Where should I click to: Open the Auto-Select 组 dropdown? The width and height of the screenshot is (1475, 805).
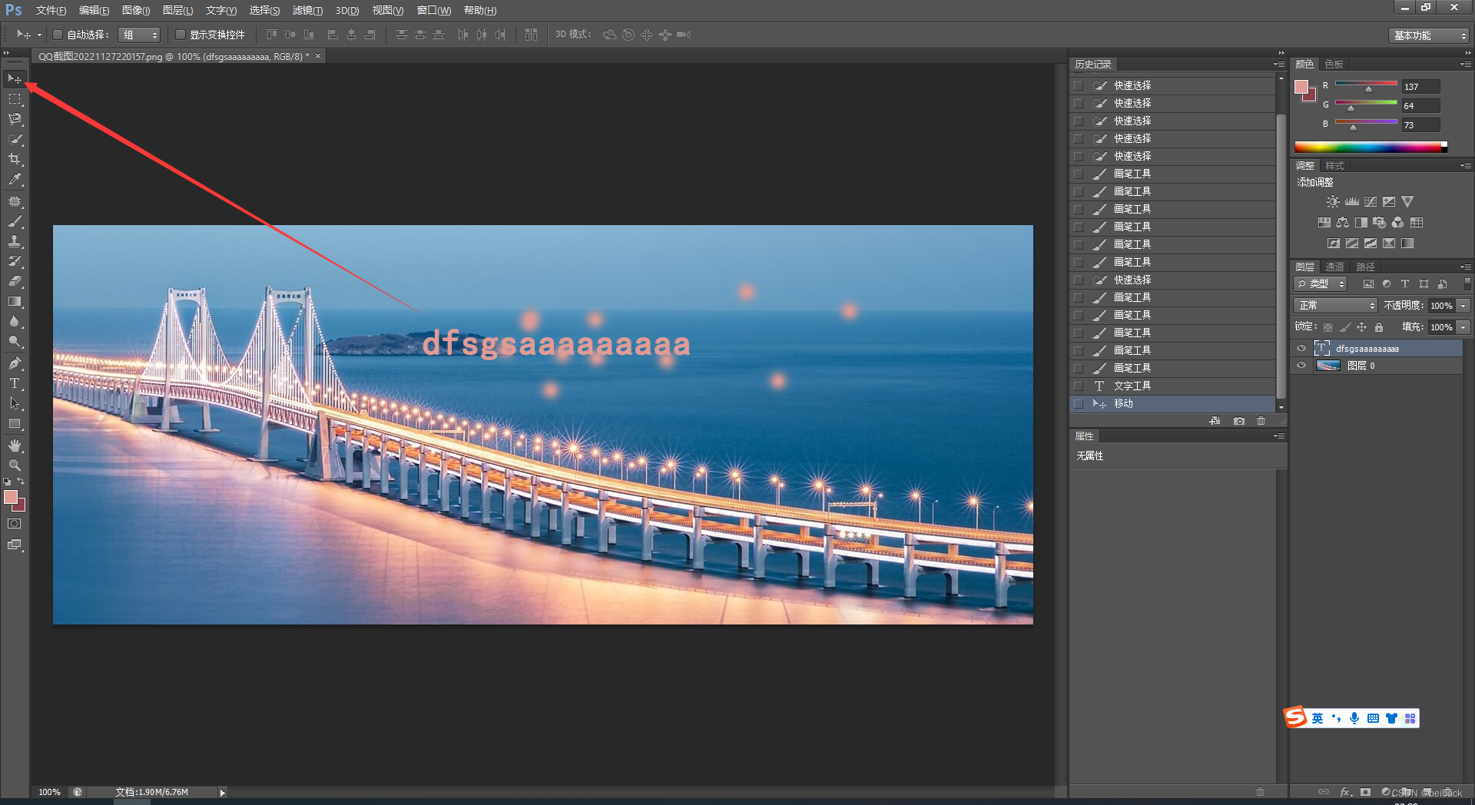click(x=139, y=35)
